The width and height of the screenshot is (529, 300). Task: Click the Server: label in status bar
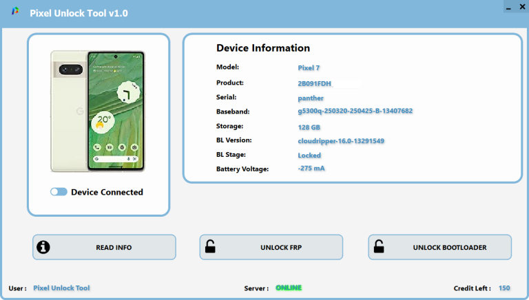click(x=256, y=288)
